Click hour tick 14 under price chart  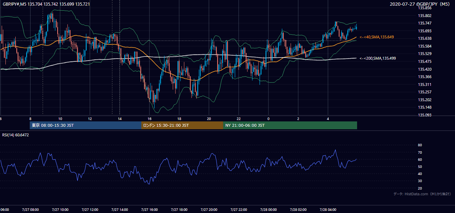tap(120, 119)
